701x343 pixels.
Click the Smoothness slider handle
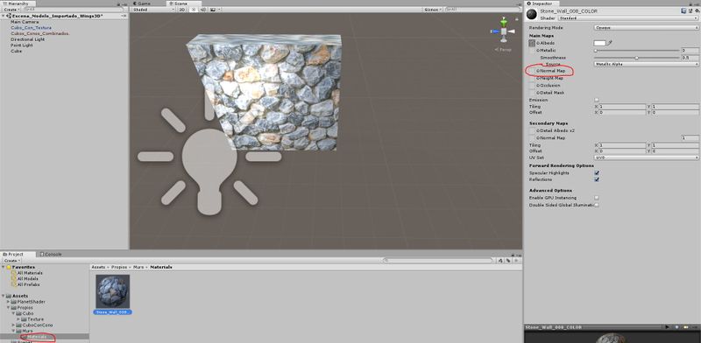pyautogui.click(x=637, y=58)
